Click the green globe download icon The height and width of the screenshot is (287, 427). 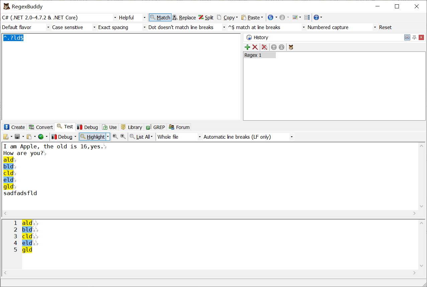(x=41, y=137)
